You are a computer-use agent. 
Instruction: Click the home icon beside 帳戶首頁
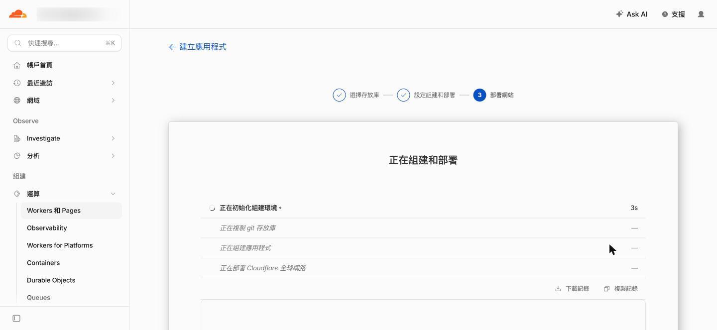17,65
